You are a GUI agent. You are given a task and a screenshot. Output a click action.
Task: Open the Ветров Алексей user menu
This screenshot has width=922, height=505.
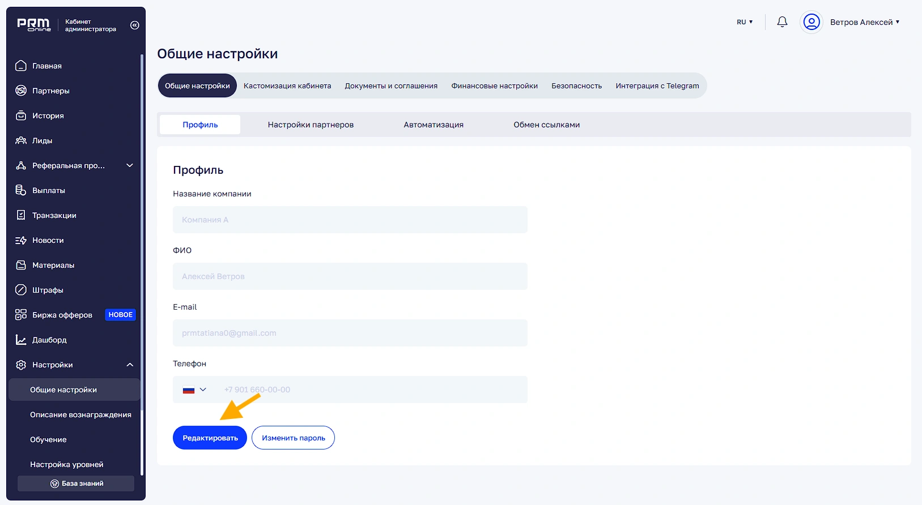tap(864, 22)
